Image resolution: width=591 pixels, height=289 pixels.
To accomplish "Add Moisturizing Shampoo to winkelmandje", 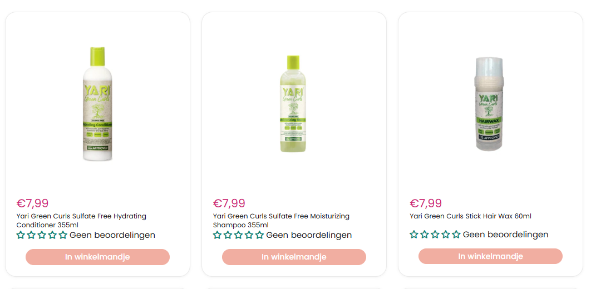I will point(294,257).
